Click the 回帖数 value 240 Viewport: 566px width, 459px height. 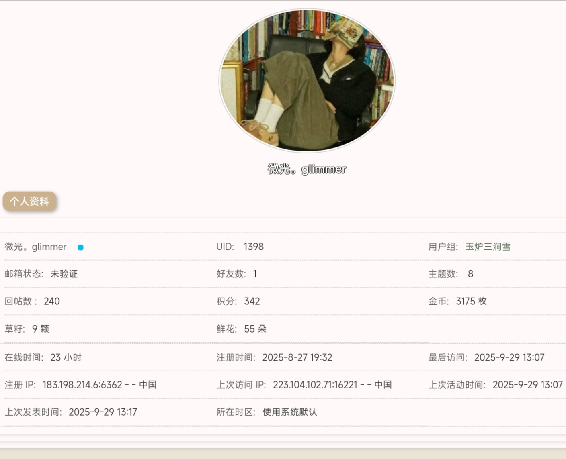(52, 301)
